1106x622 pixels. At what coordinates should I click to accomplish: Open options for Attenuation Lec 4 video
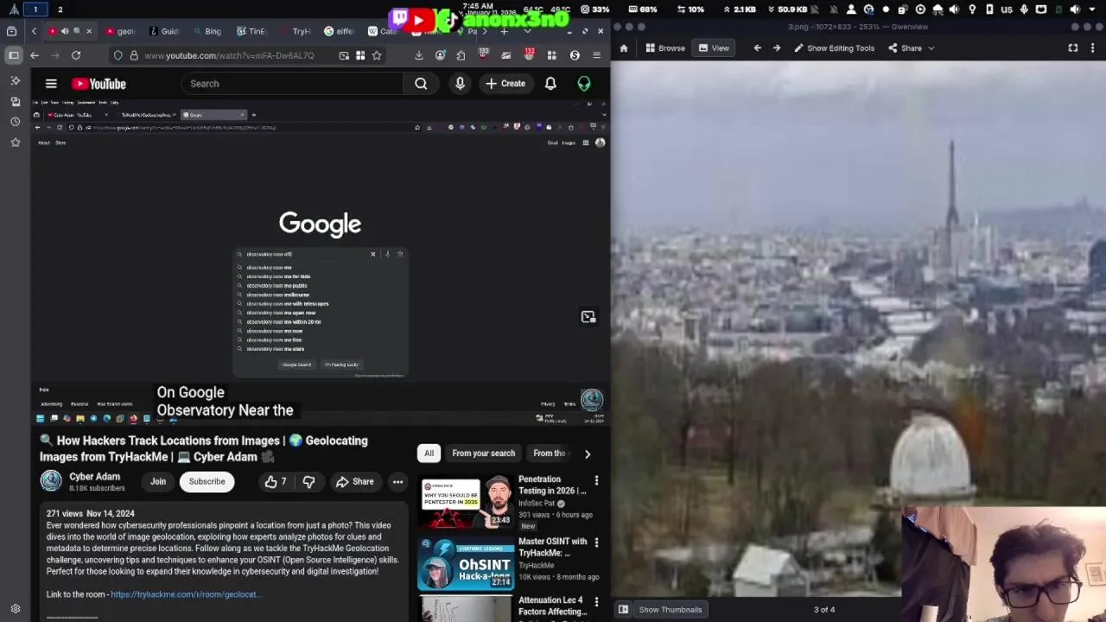(596, 601)
